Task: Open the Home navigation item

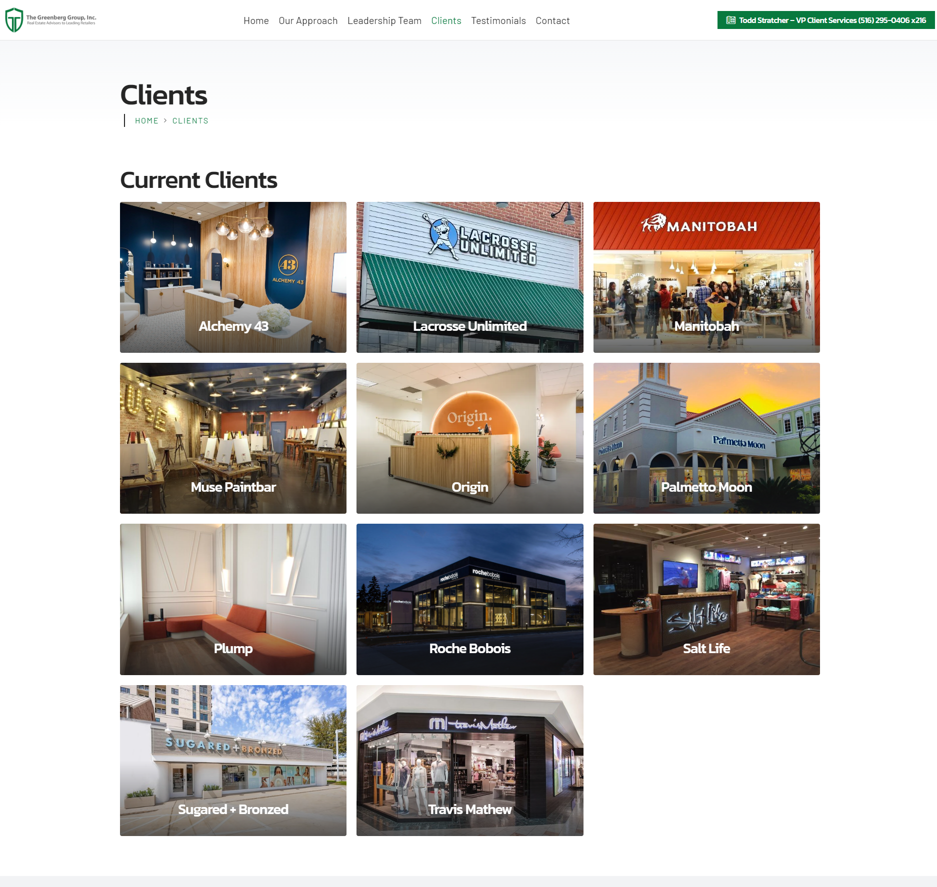Action: [256, 20]
